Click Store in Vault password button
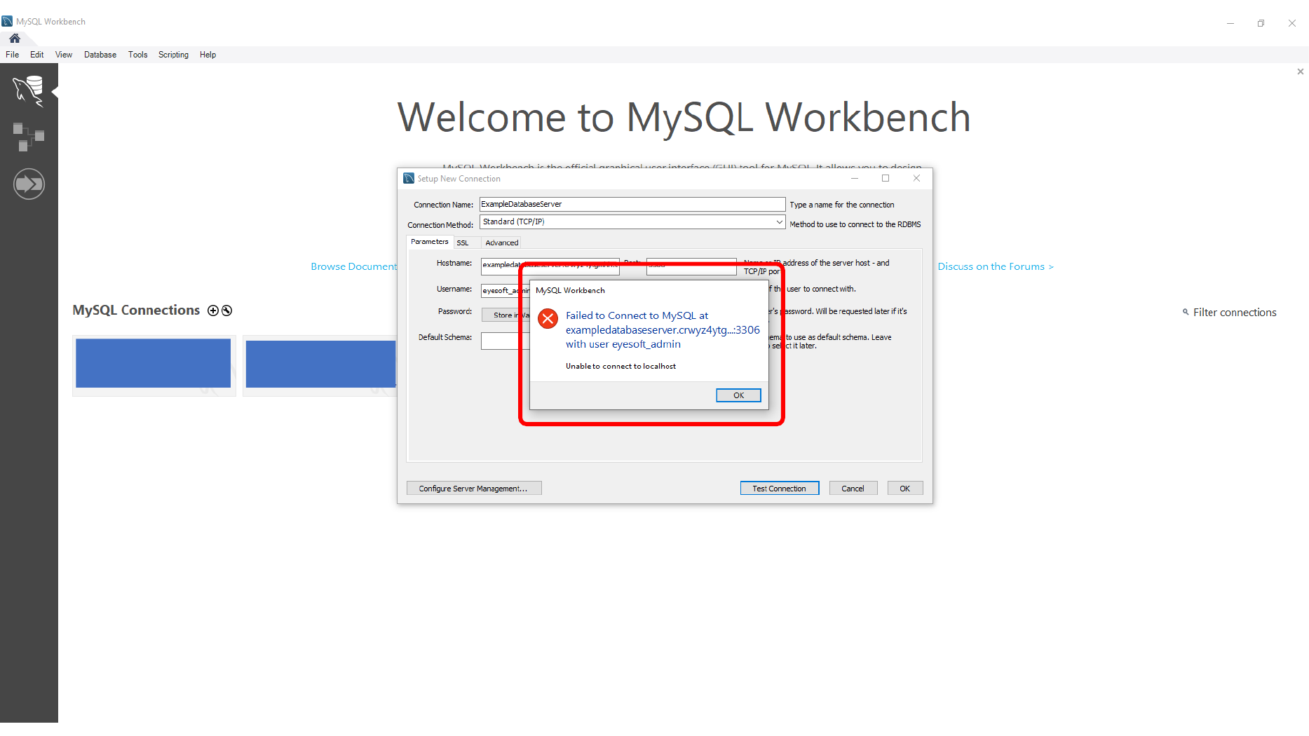Image resolution: width=1309 pixels, height=736 pixels. tap(506, 315)
